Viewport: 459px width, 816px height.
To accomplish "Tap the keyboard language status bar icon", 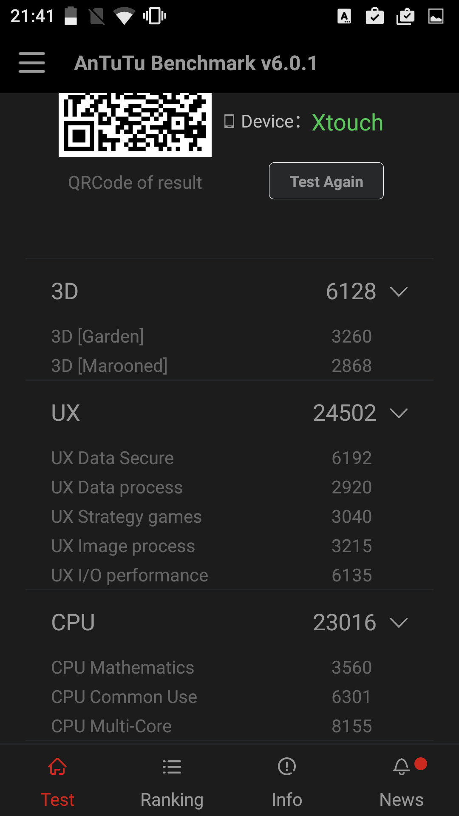I will click(x=344, y=17).
